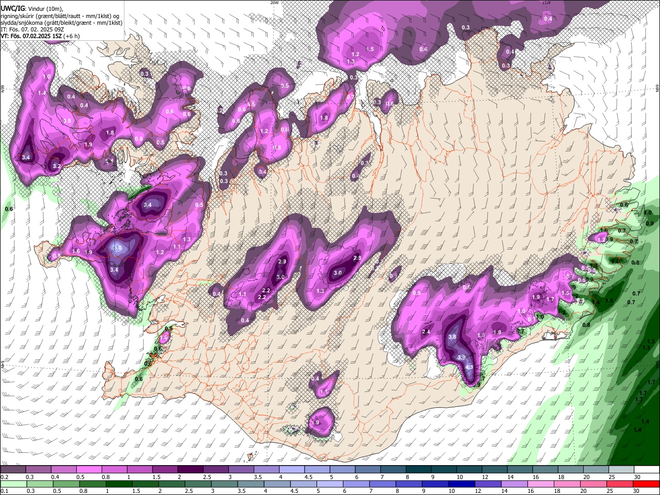660x495 pixels.
Task: Click the 0.2 label in the snow legend
Action: point(4,477)
